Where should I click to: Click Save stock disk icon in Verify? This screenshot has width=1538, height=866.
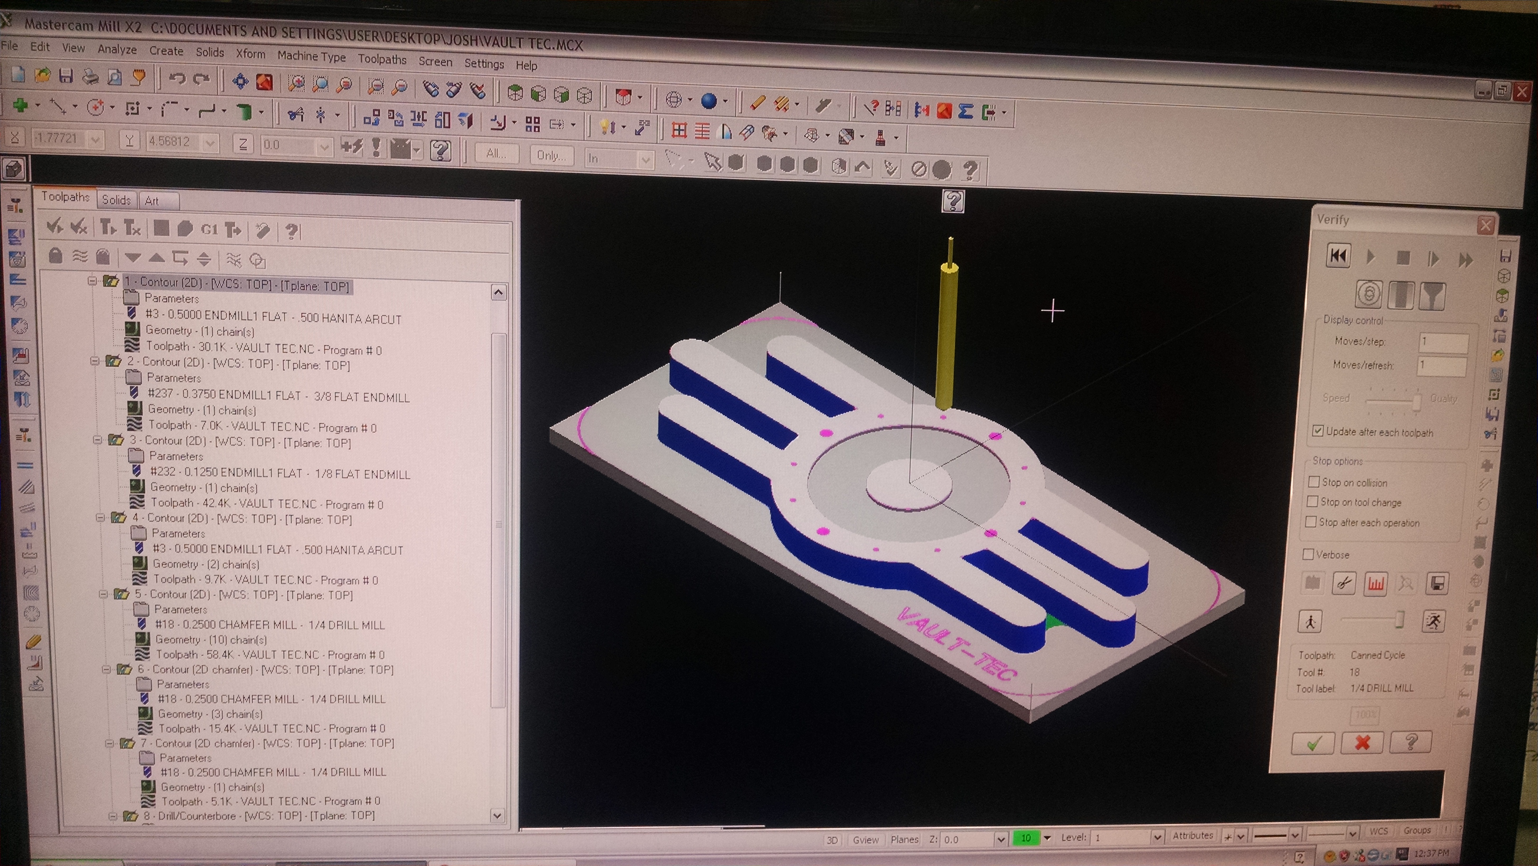1437,584
